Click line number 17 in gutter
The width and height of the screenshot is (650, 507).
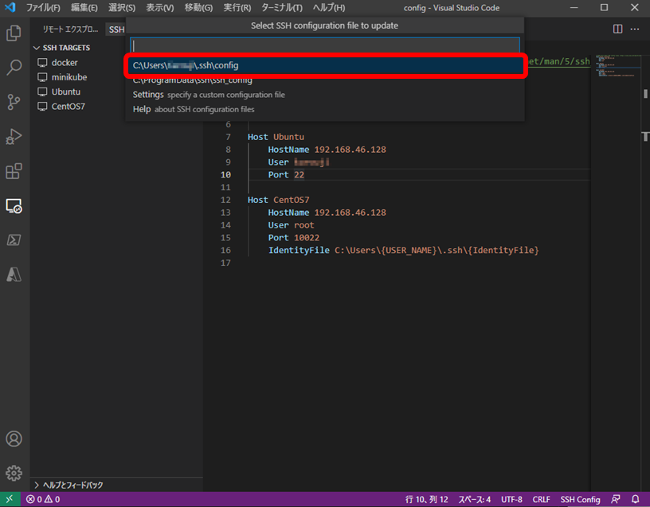[x=225, y=263]
